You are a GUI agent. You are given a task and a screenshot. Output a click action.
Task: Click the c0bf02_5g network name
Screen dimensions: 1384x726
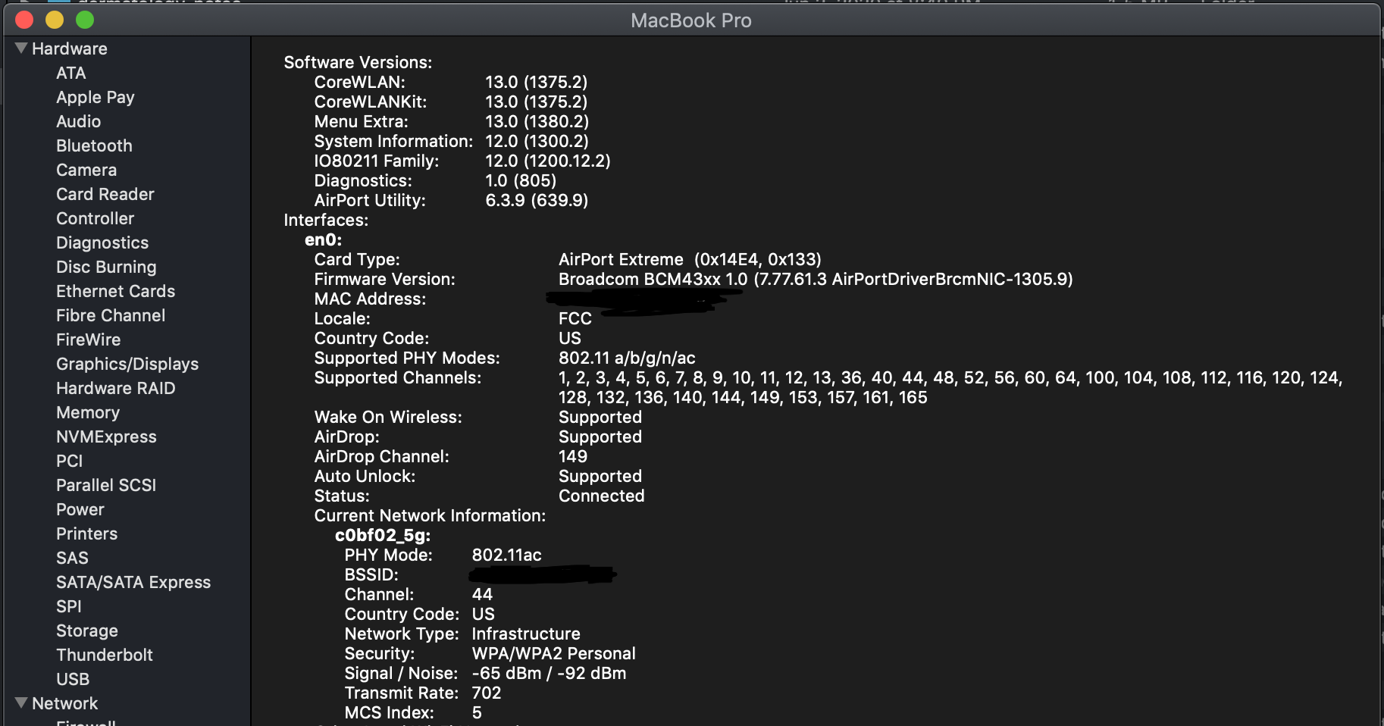pos(383,536)
